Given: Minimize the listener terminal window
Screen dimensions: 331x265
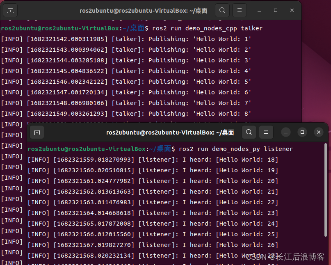Looking at the screenshot, I should click(x=286, y=132).
